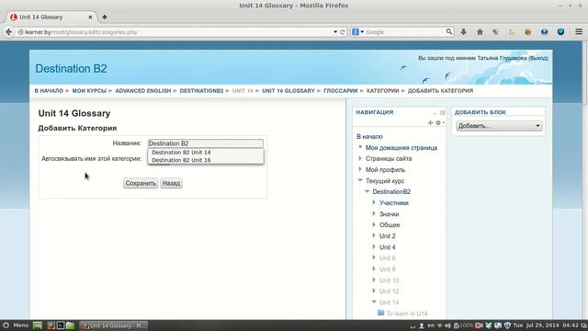Go to В НАЧАЛО breadcrumb
This screenshot has width=588, height=331.
pyautogui.click(x=49, y=91)
